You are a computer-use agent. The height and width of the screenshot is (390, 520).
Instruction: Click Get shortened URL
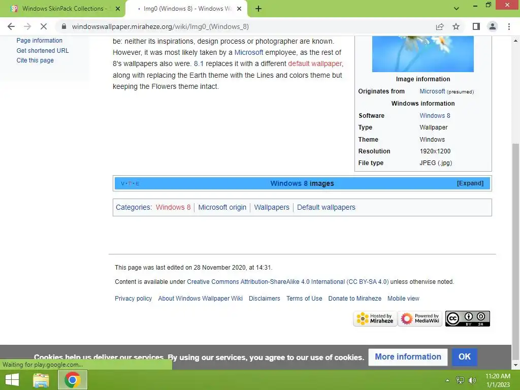coord(43,50)
